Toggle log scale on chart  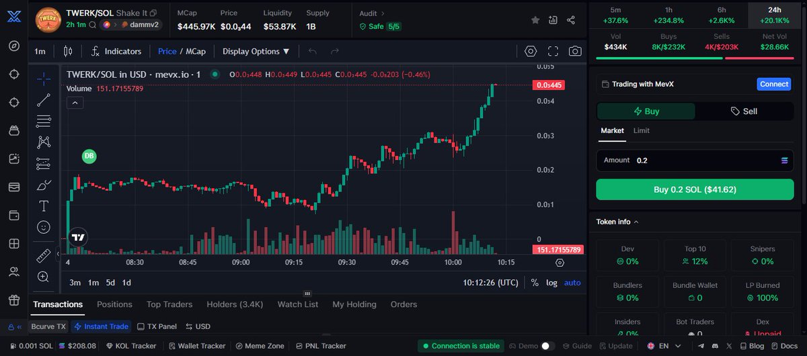coord(551,283)
